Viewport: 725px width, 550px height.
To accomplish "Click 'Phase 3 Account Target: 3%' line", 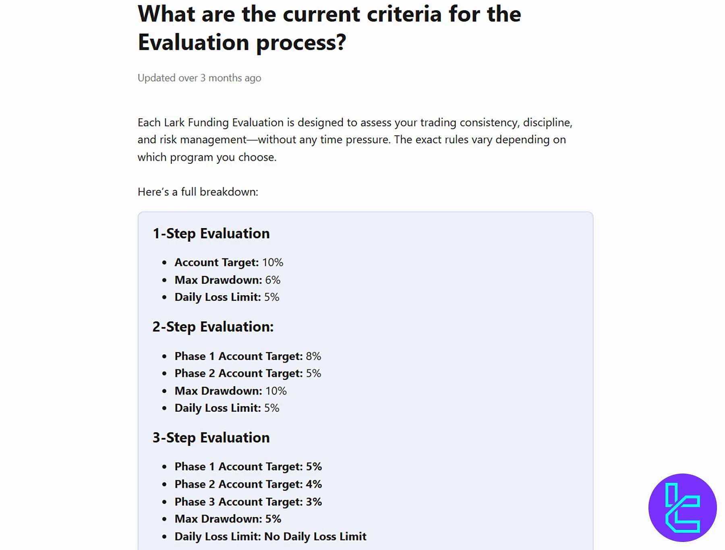I will pos(248,502).
